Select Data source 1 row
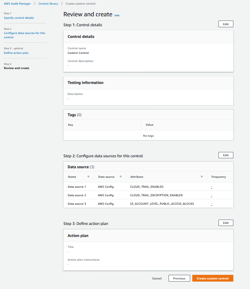This screenshot has height=289, width=250. [148, 187]
